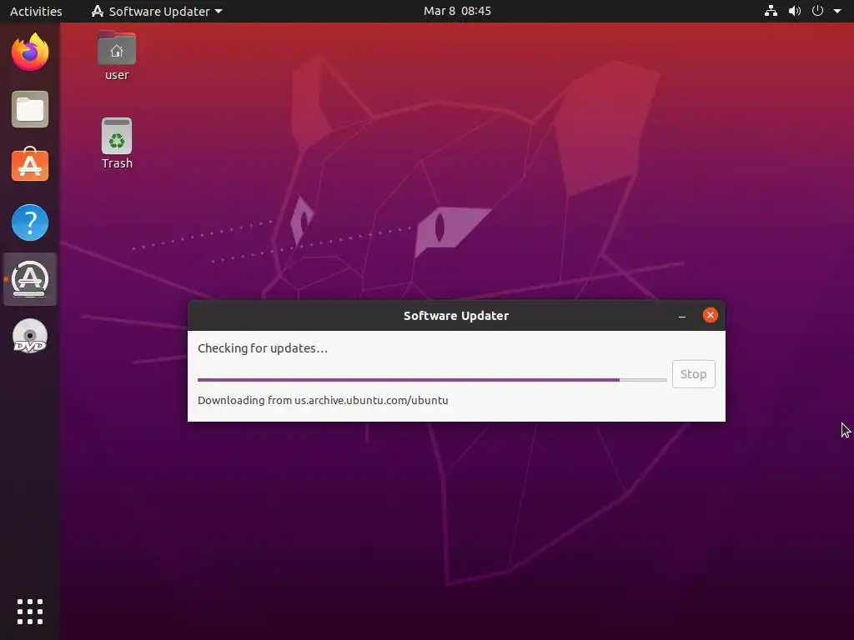Click the Checking for updates… label
Image resolution: width=854 pixels, height=640 pixels.
point(263,348)
